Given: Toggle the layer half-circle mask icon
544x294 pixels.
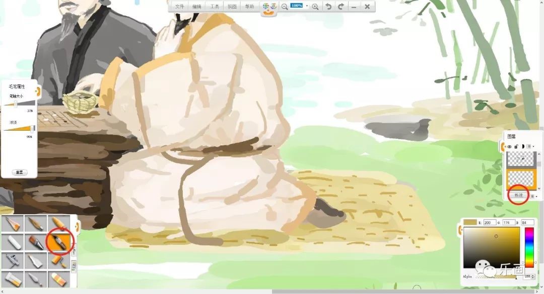Looking at the screenshot, I should click(x=523, y=146).
